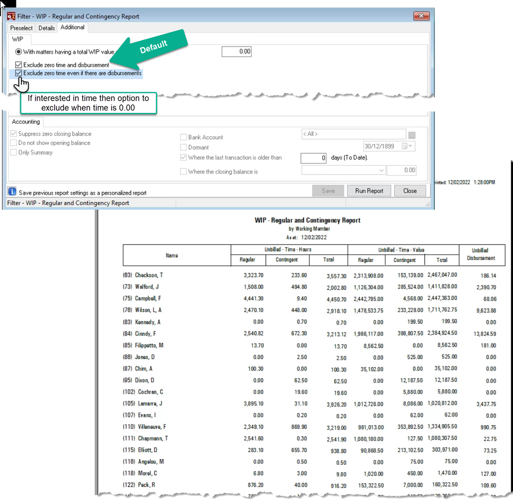
Task: Click the Run Report button
Action: click(369, 191)
